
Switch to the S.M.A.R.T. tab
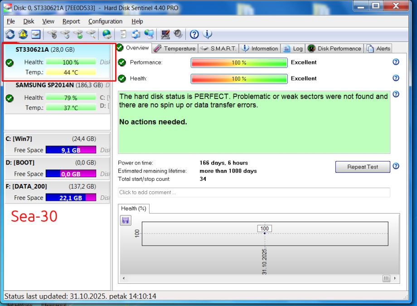(218, 49)
